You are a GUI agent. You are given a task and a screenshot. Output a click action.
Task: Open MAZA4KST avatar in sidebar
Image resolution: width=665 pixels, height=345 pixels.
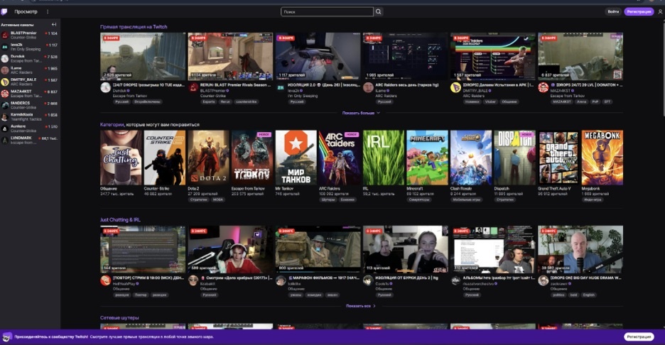click(x=5, y=94)
